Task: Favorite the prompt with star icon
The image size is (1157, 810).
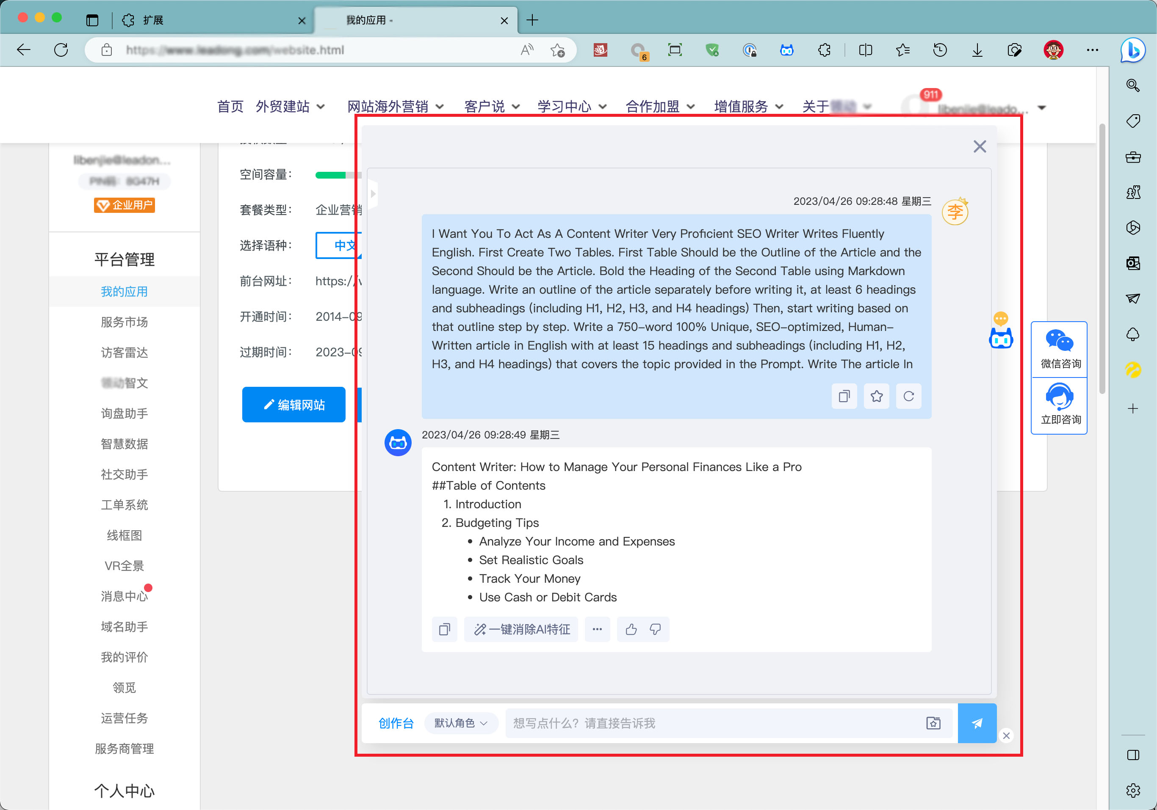Action: click(876, 396)
